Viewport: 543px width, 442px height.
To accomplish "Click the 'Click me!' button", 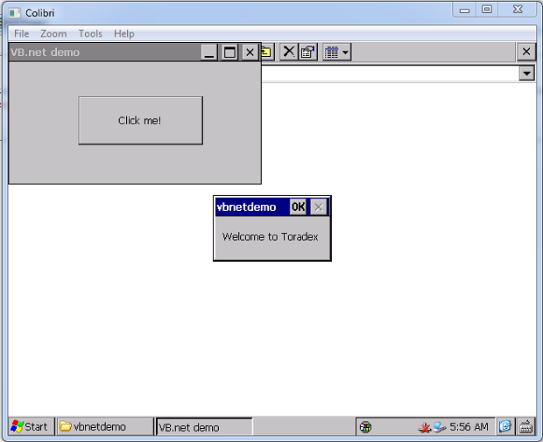I will pos(141,121).
